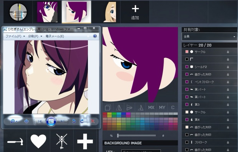This screenshot has height=152, width=238.
Task: Click the fit-to-window icon in Photo Viewer
Action: coord(26,121)
